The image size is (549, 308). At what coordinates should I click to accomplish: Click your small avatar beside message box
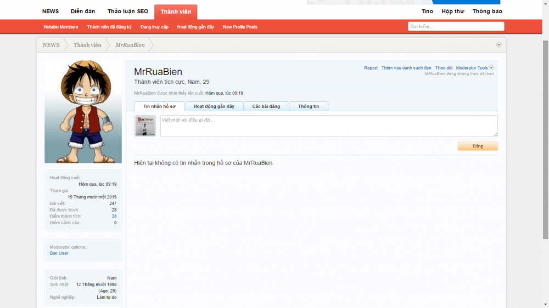click(145, 126)
